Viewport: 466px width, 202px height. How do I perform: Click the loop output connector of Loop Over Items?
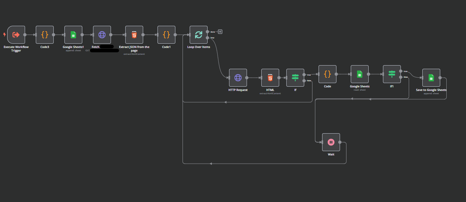point(208,38)
